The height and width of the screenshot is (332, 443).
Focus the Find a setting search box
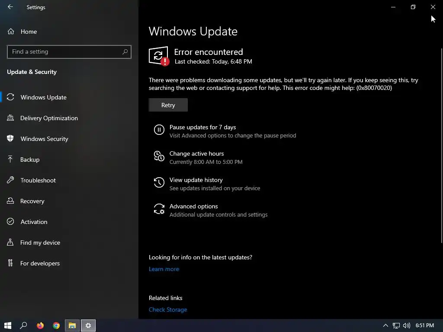[x=69, y=52]
